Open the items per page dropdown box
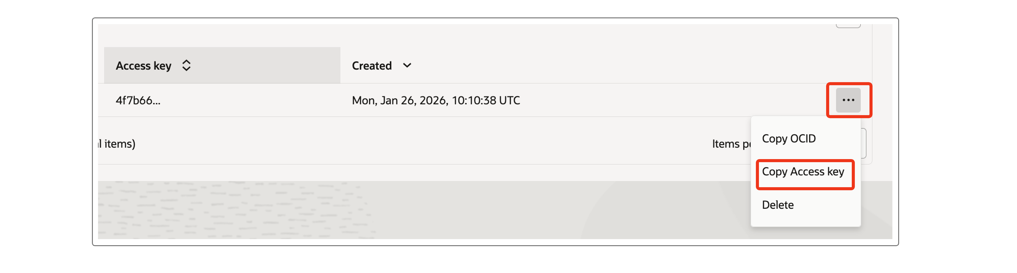The height and width of the screenshot is (273, 1017). click(x=863, y=143)
